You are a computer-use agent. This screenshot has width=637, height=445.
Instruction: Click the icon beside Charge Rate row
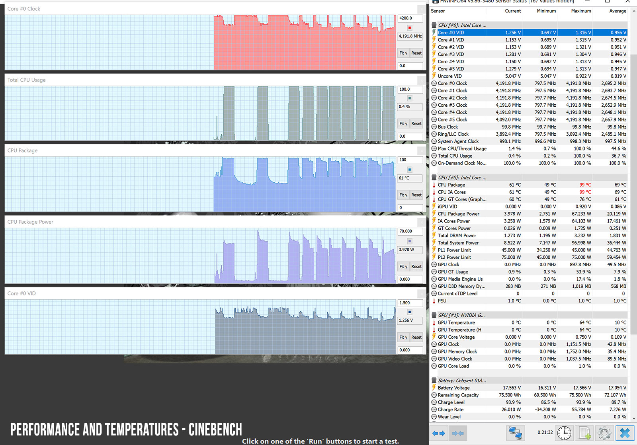click(x=434, y=410)
